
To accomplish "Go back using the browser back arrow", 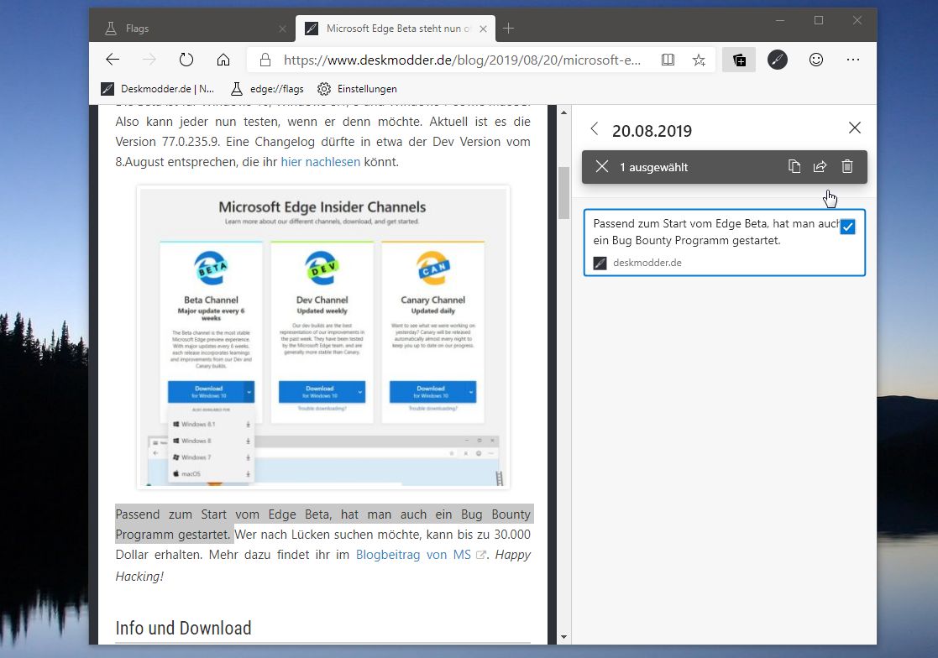I will coord(113,59).
